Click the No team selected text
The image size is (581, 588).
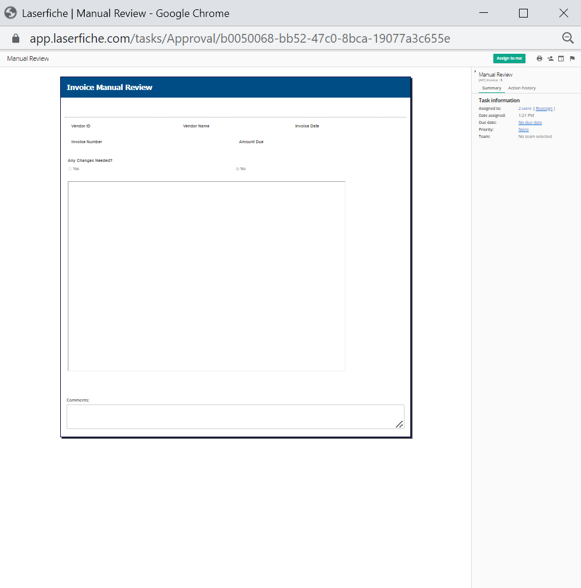tap(535, 137)
